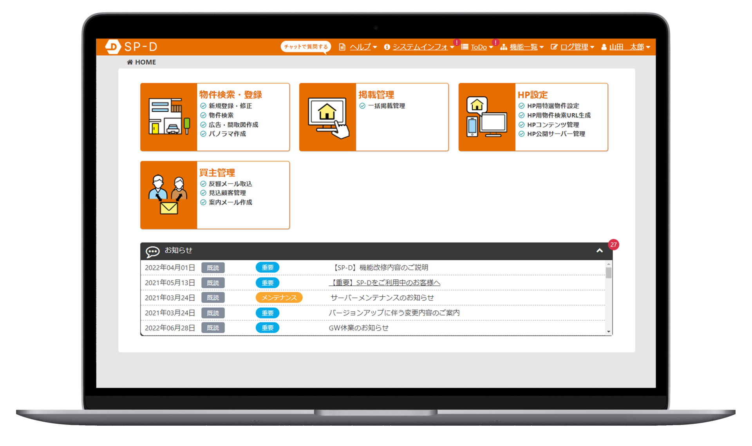Click the 既読 badge on 2022年06月28日 row
752x446 pixels.
pos(213,328)
